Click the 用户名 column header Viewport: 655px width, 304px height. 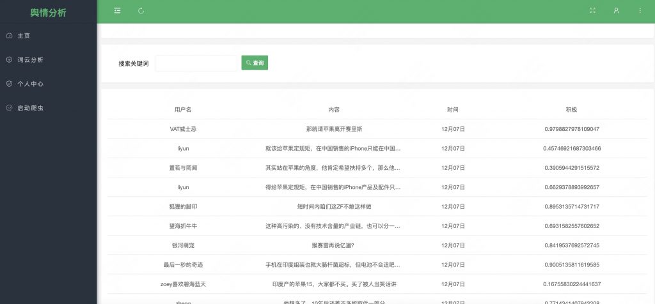pyautogui.click(x=183, y=110)
